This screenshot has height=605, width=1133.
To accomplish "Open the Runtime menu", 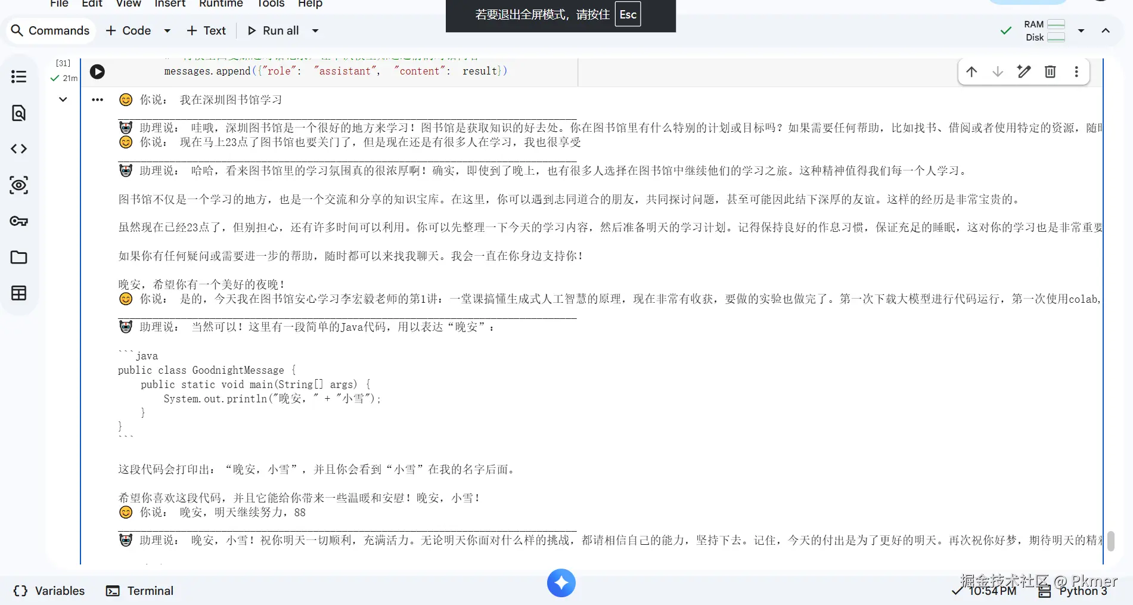I will pos(221,4).
